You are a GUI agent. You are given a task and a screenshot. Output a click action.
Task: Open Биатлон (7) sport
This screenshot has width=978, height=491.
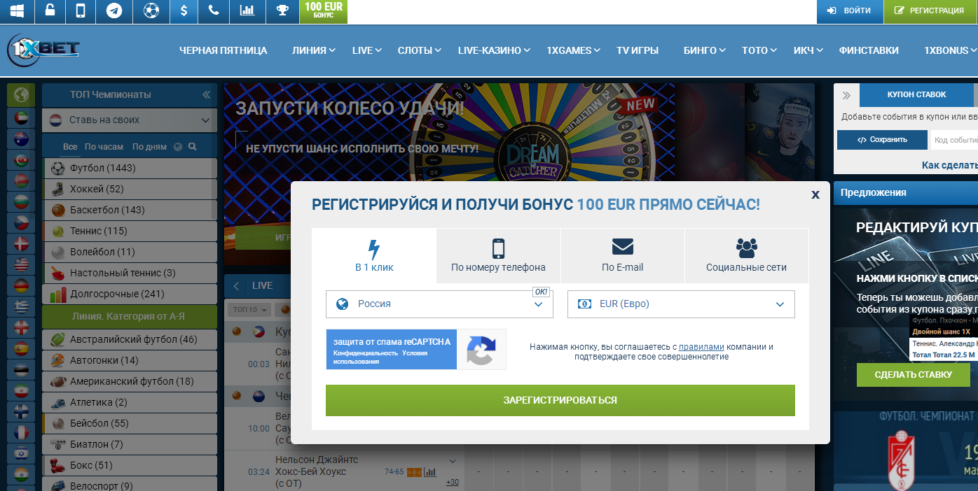(130, 444)
